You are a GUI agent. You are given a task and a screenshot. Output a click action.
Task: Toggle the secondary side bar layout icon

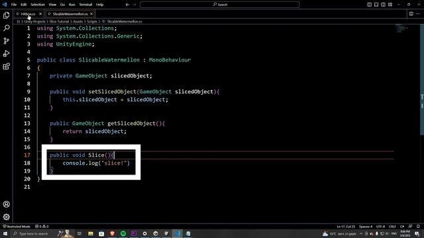pyautogui.click(x=383, y=5)
